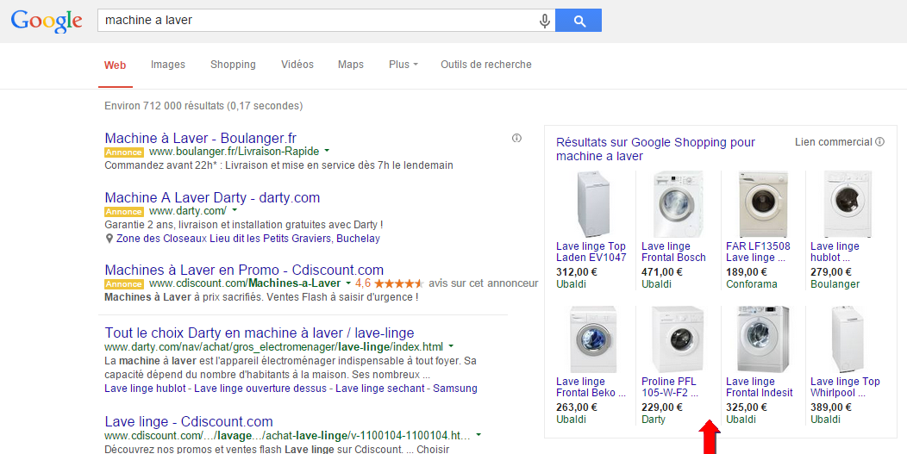The image size is (907, 454).
Task: Click the 189,00 € Conforama price
Action: (x=746, y=272)
